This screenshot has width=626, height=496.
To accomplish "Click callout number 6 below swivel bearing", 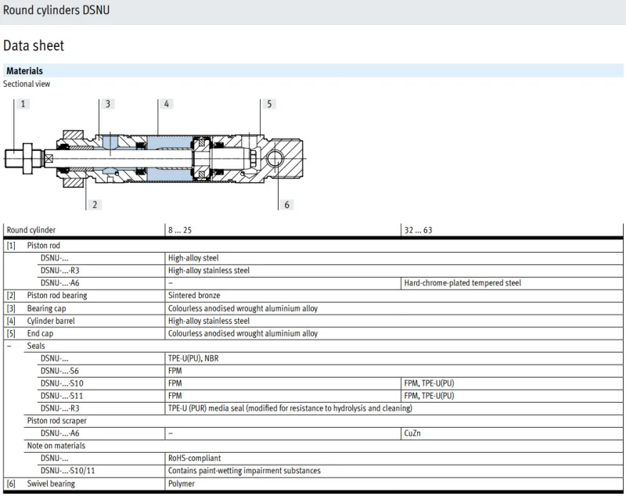I will [286, 204].
